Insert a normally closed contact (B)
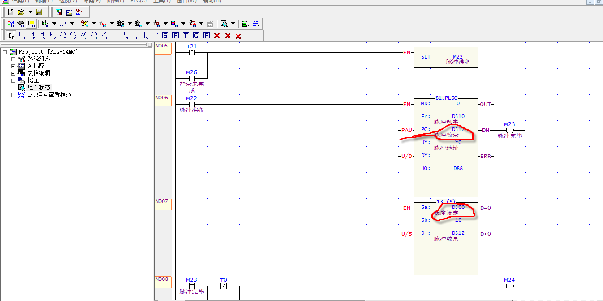 pyautogui.click(x=31, y=35)
